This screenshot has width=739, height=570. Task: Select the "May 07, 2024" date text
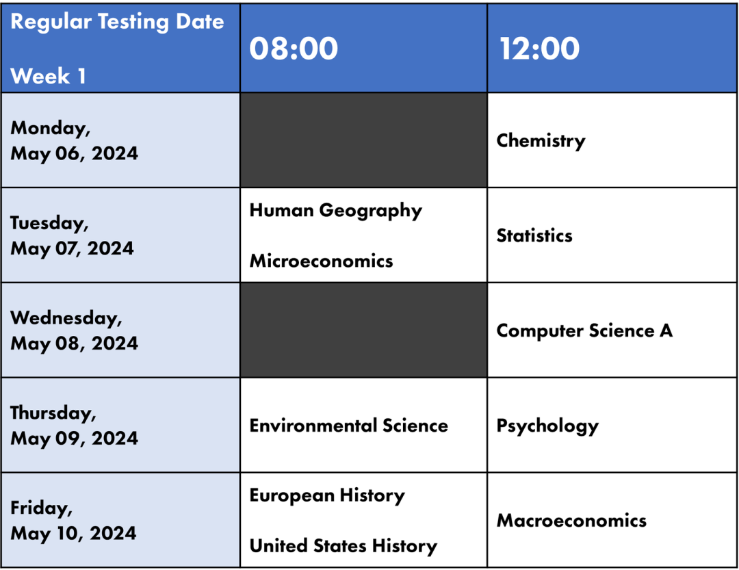click(72, 248)
